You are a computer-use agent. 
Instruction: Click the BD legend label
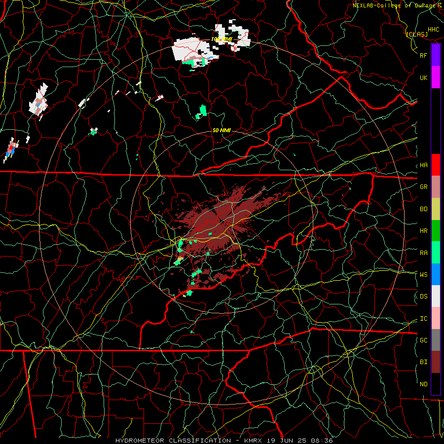point(424,209)
